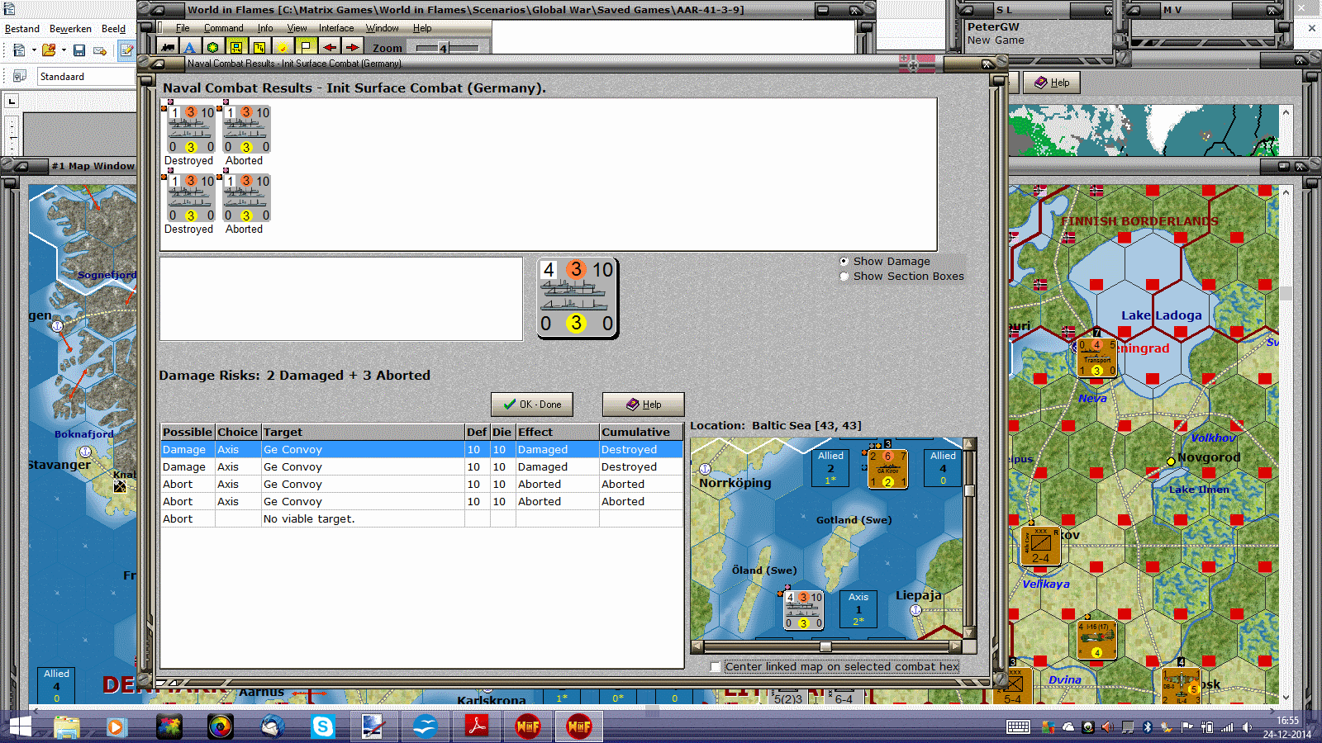Open Skype from the taskbar
1322x743 pixels.
(x=323, y=727)
